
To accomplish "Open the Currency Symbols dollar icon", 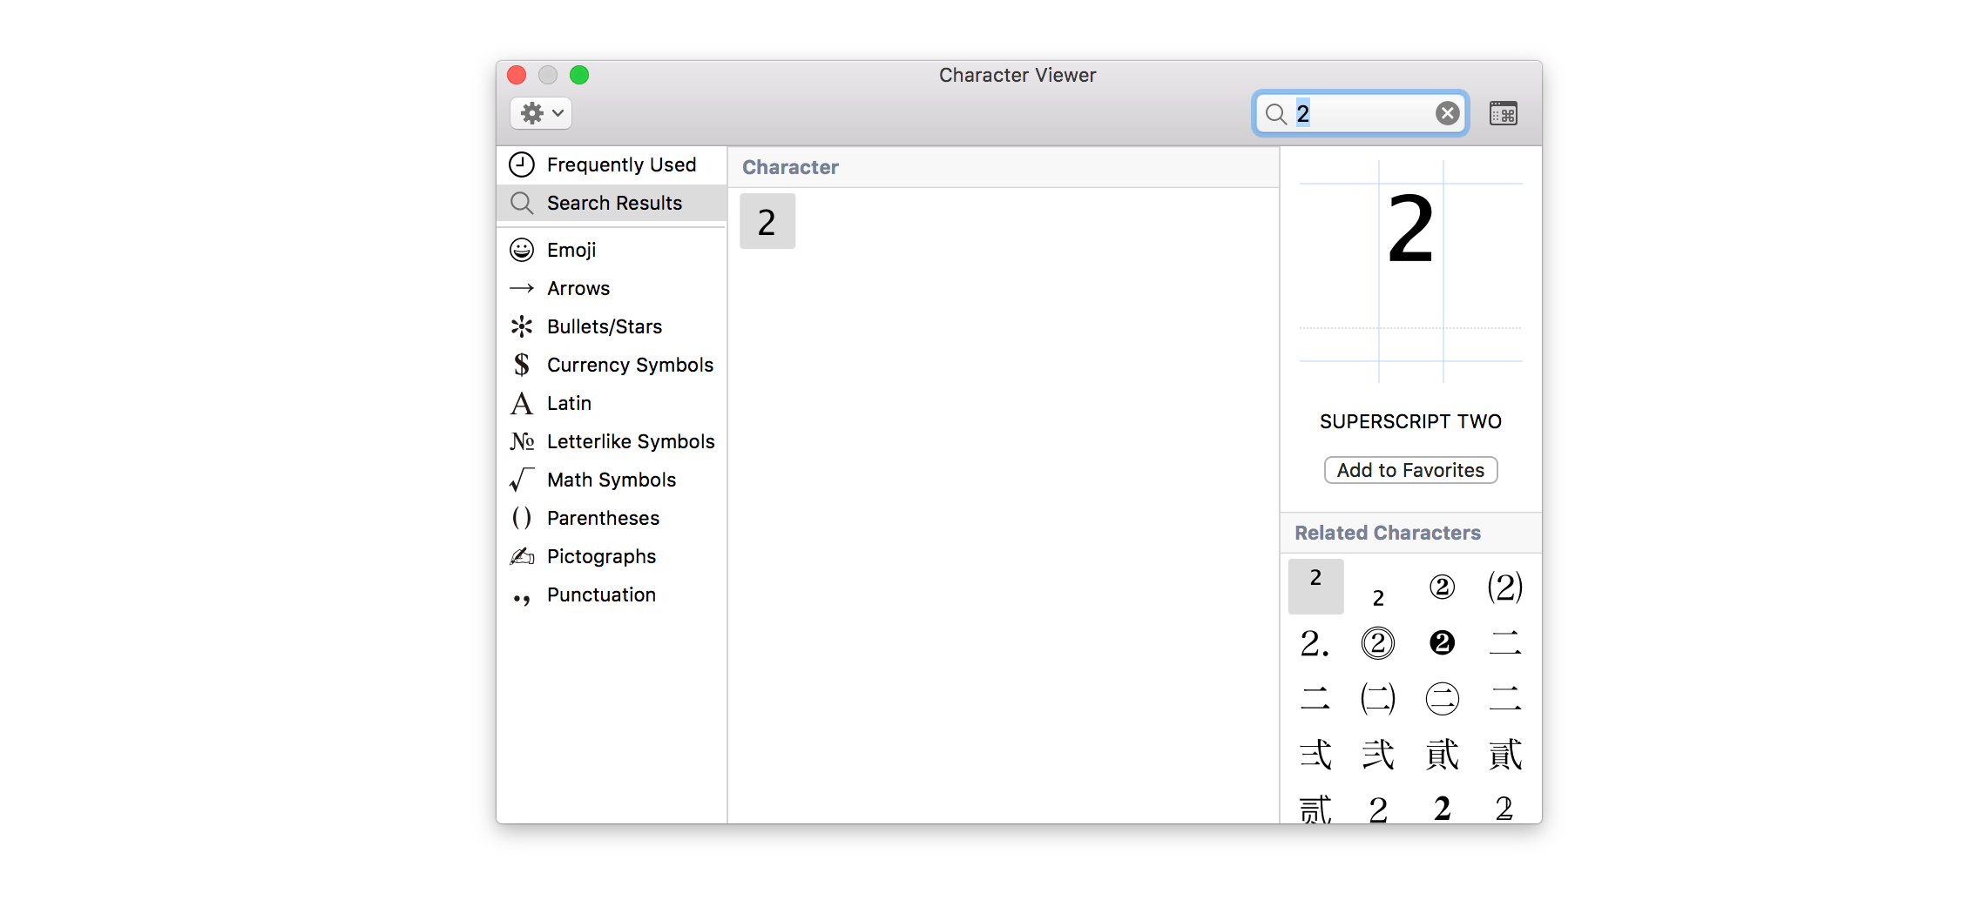I will (522, 365).
